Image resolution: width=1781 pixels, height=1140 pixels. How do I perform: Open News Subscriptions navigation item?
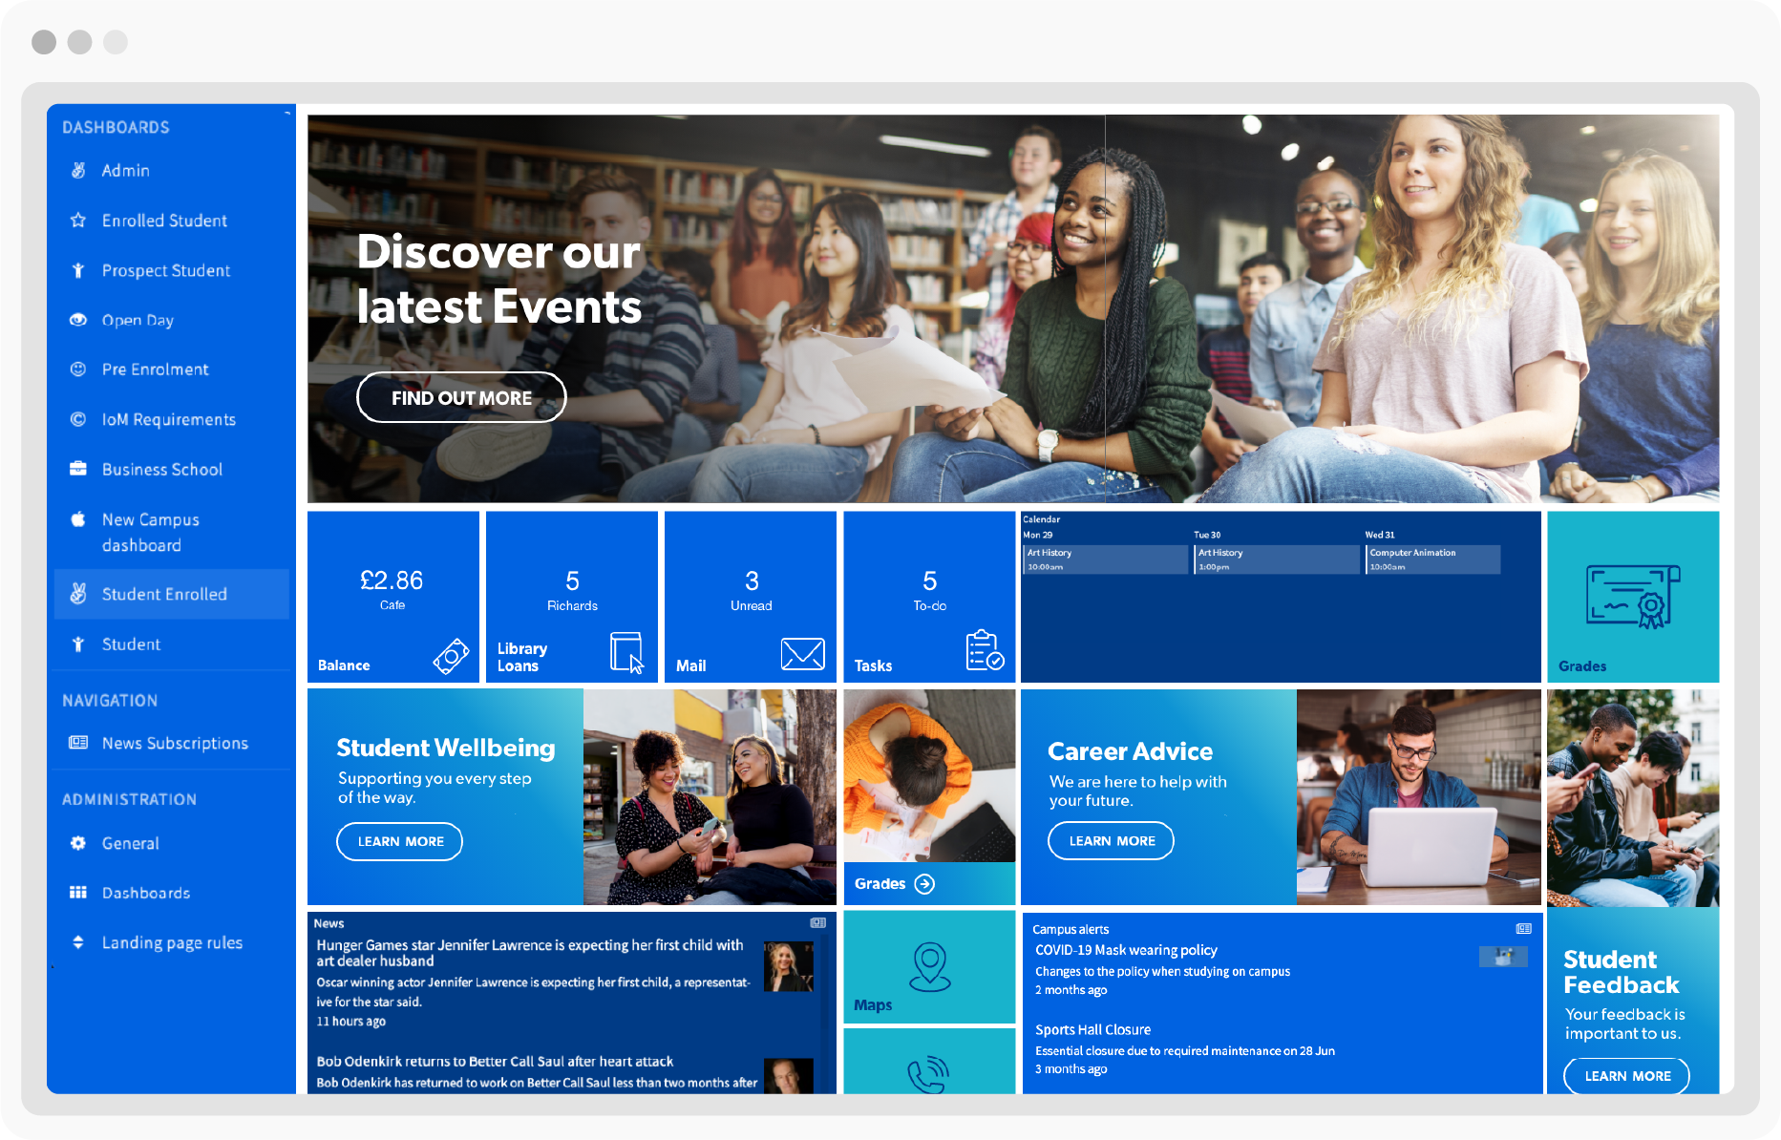(172, 743)
